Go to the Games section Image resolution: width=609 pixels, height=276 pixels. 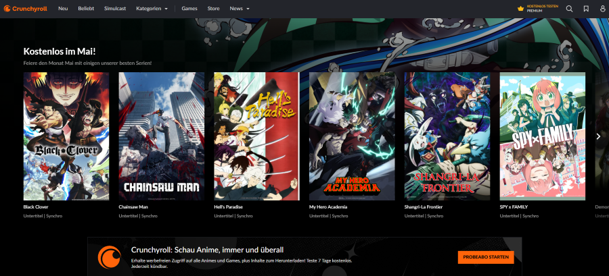189,9
